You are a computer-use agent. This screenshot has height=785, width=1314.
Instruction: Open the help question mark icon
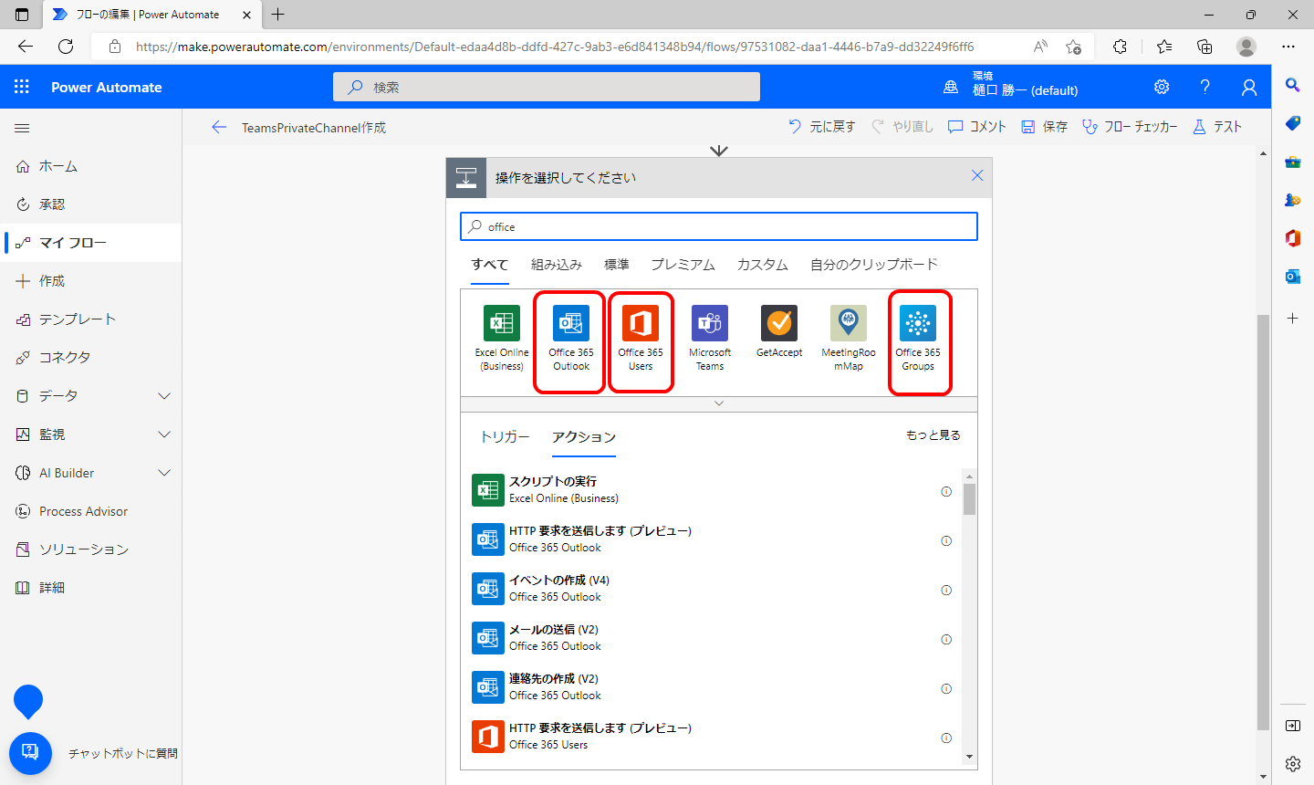tap(1205, 87)
